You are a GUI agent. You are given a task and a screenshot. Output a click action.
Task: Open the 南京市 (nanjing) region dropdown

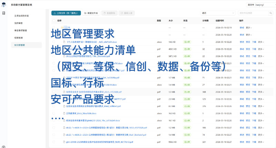coord(261,5)
